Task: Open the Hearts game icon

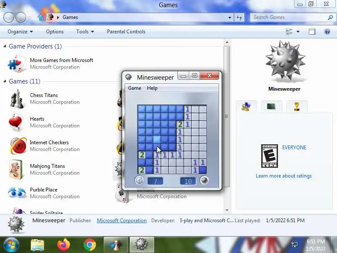Action: (16, 122)
